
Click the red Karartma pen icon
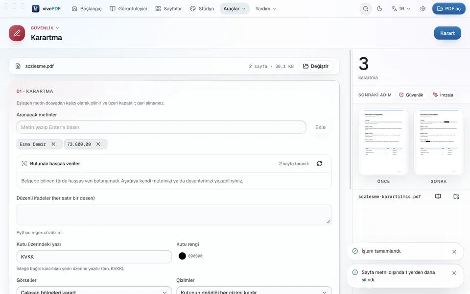17,33
